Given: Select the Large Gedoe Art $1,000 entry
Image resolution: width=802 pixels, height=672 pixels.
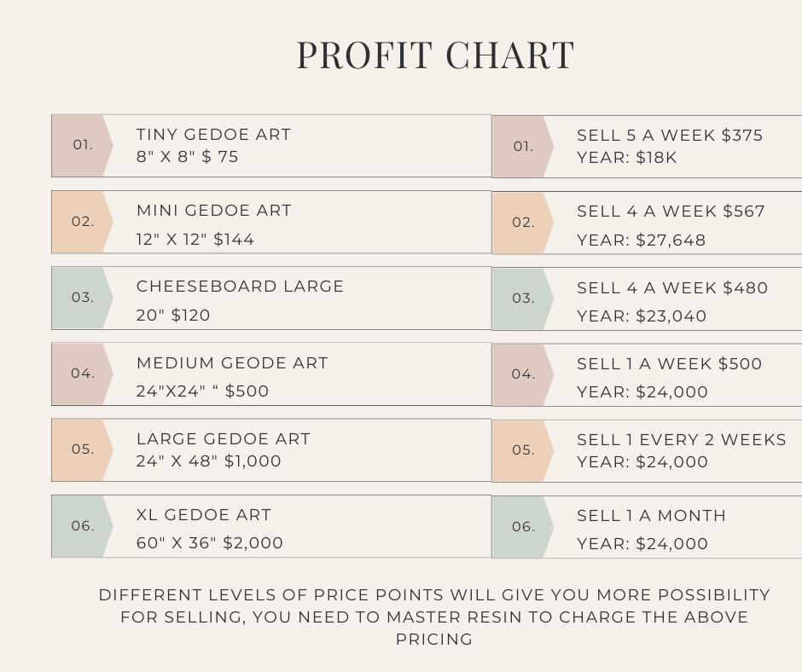Looking at the screenshot, I should [271, 450].
